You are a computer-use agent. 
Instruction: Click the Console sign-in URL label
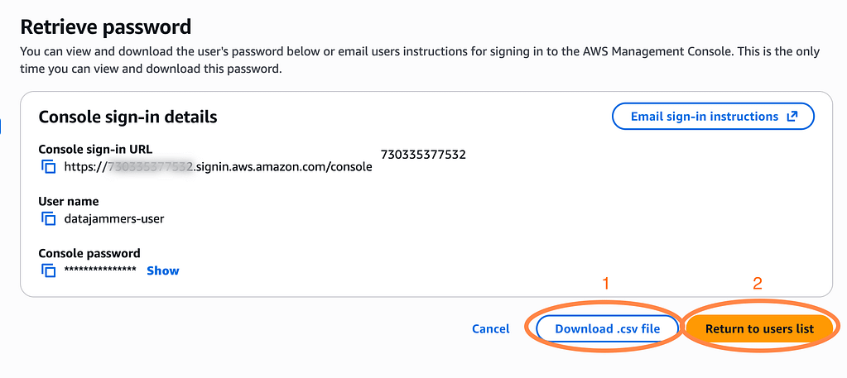point(95,150)
